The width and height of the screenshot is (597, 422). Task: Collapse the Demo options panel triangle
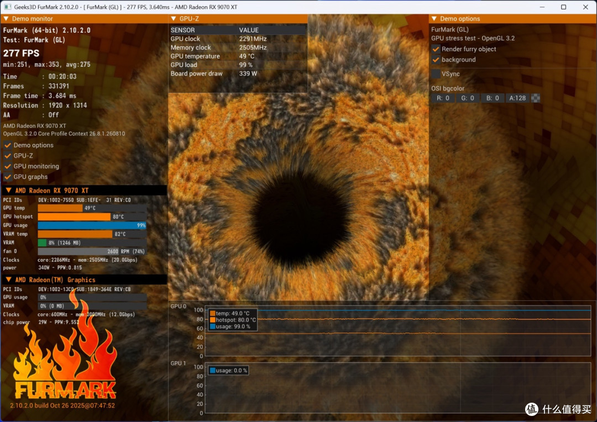tap(434, 19)
